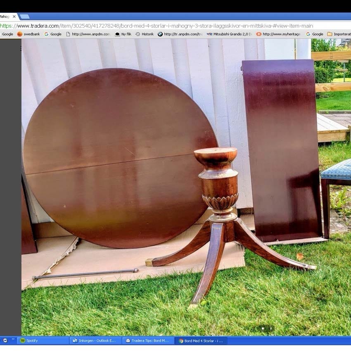
Task: Click the tradera.com address bar URL
Action: click(x=157, y=26)
